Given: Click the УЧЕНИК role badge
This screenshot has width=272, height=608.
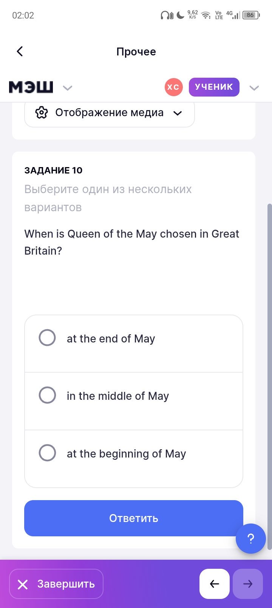Looking at the screenshot, I should tap(214, 87).
